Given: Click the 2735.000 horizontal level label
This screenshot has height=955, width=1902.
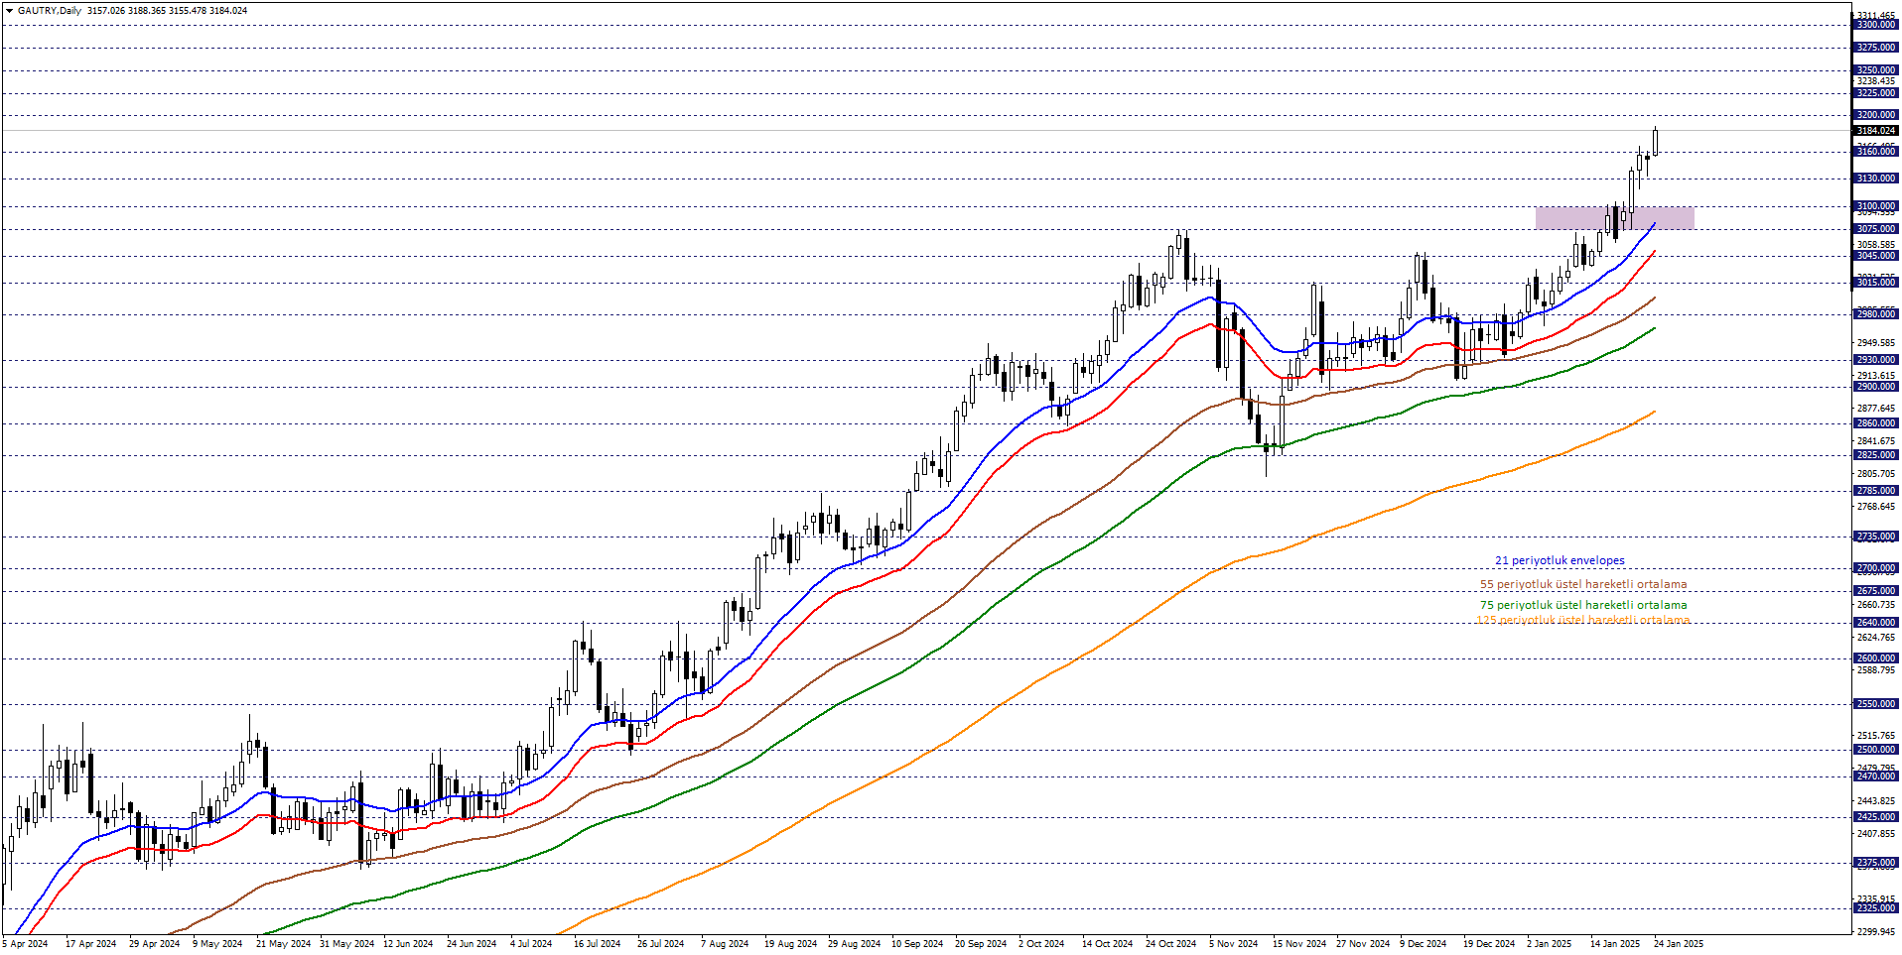Looking at the screenshot, I should click(1876, 537).
